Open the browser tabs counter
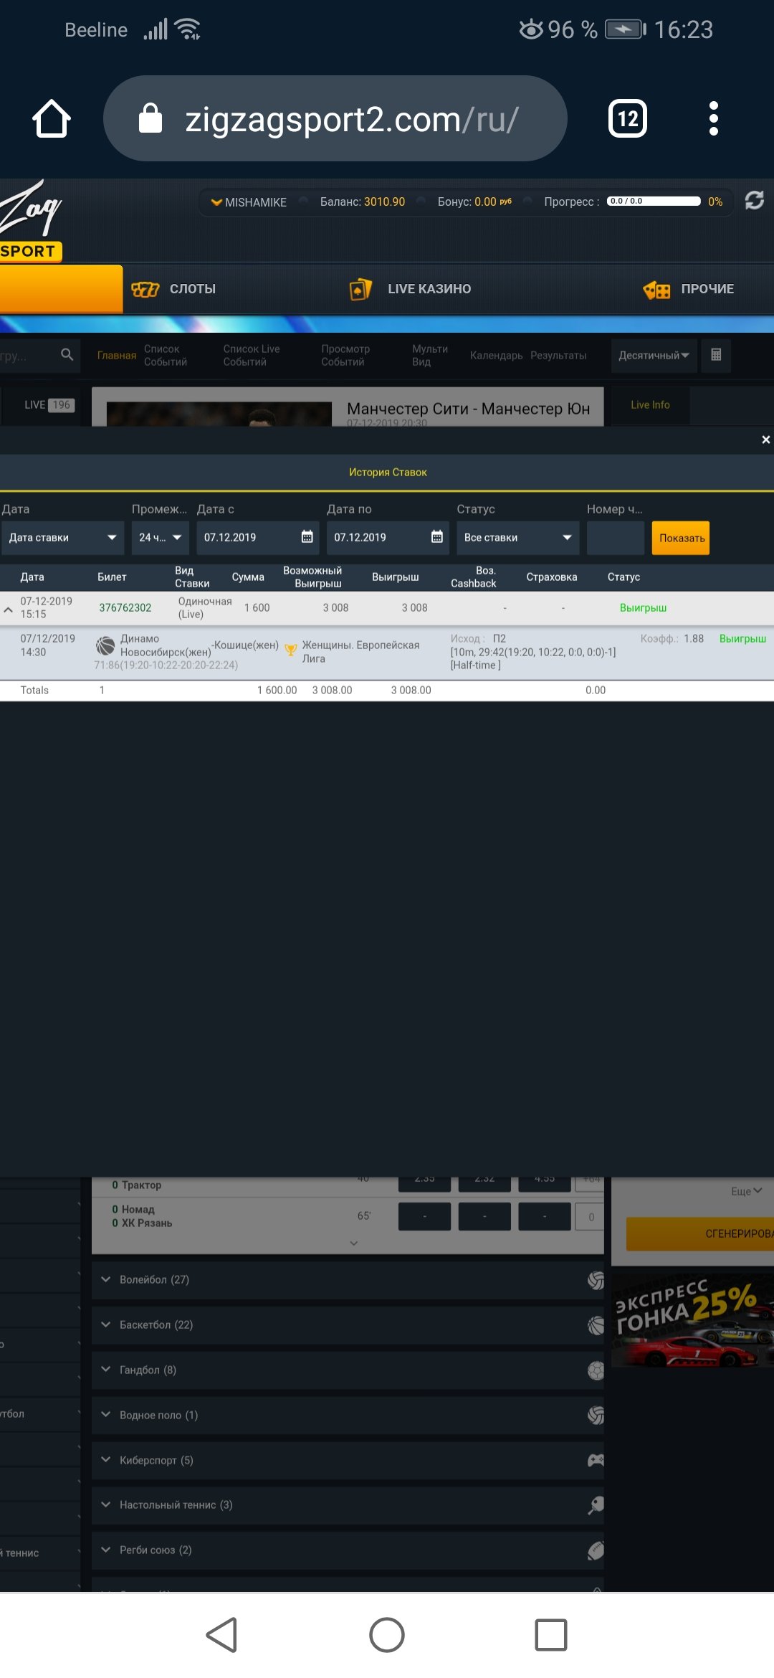 click(x=627, y=118)
